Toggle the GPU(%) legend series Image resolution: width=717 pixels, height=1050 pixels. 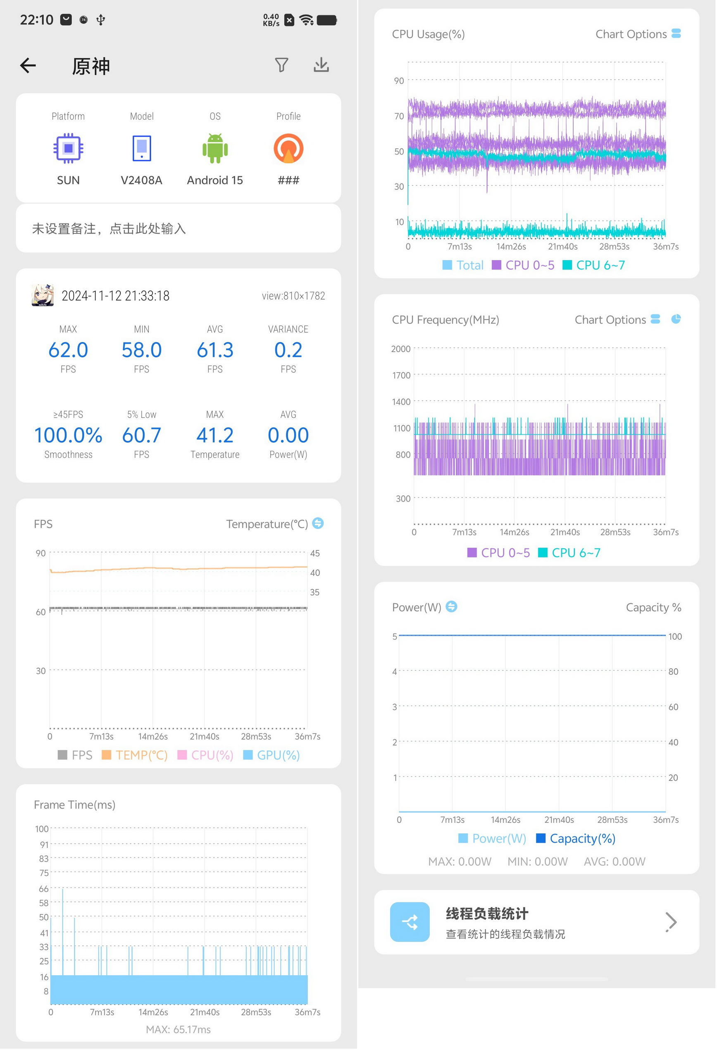click(x=272, y=755)
